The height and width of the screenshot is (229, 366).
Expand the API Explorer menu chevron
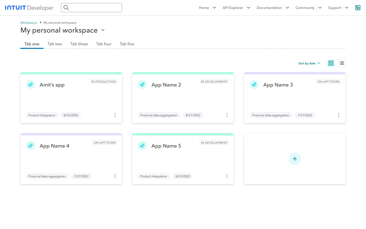coord(249,8)
